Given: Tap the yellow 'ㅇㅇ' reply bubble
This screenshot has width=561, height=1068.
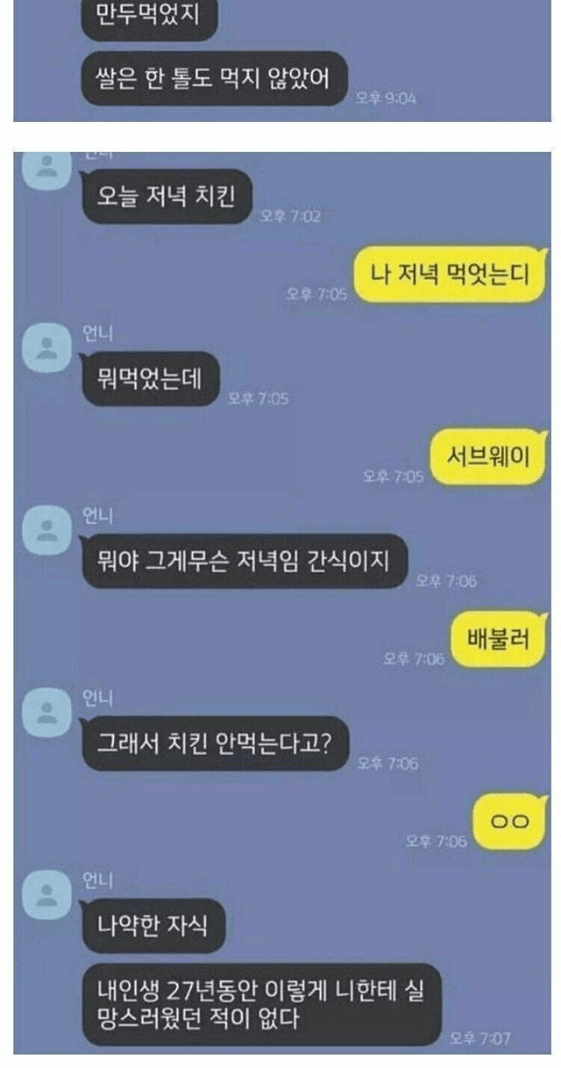Looking at the screenshot, I should click(509, 821).
